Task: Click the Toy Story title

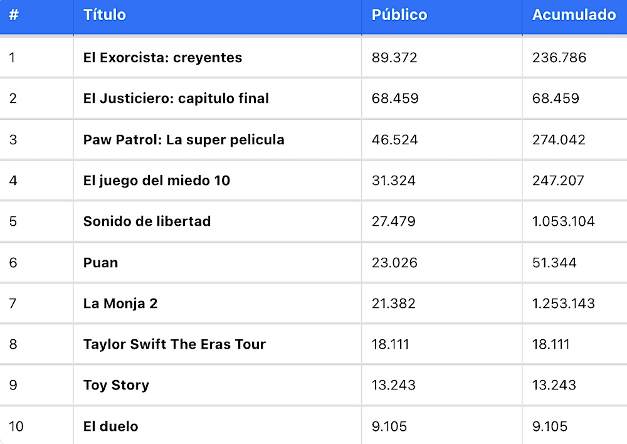Action: tap(116, 385)
